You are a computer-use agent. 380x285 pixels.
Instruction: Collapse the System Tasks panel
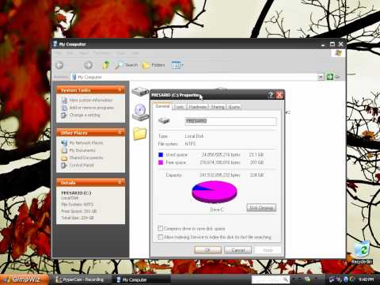[x=120, y=90]
